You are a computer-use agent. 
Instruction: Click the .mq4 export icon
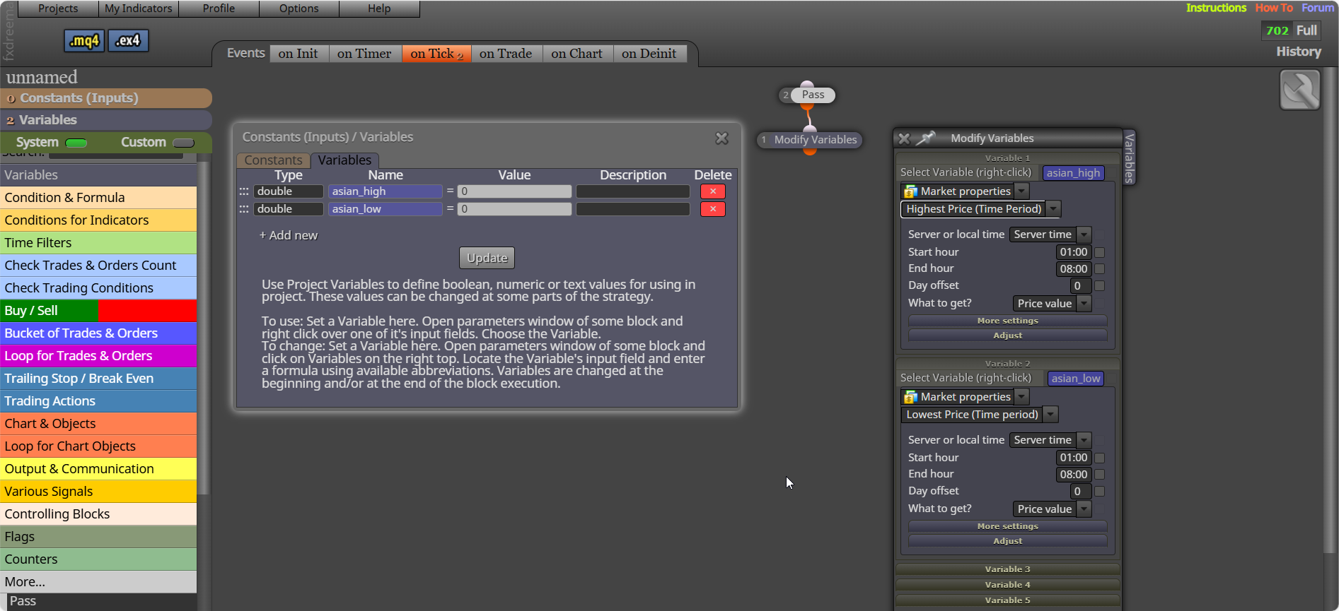(x=84, y=41)
